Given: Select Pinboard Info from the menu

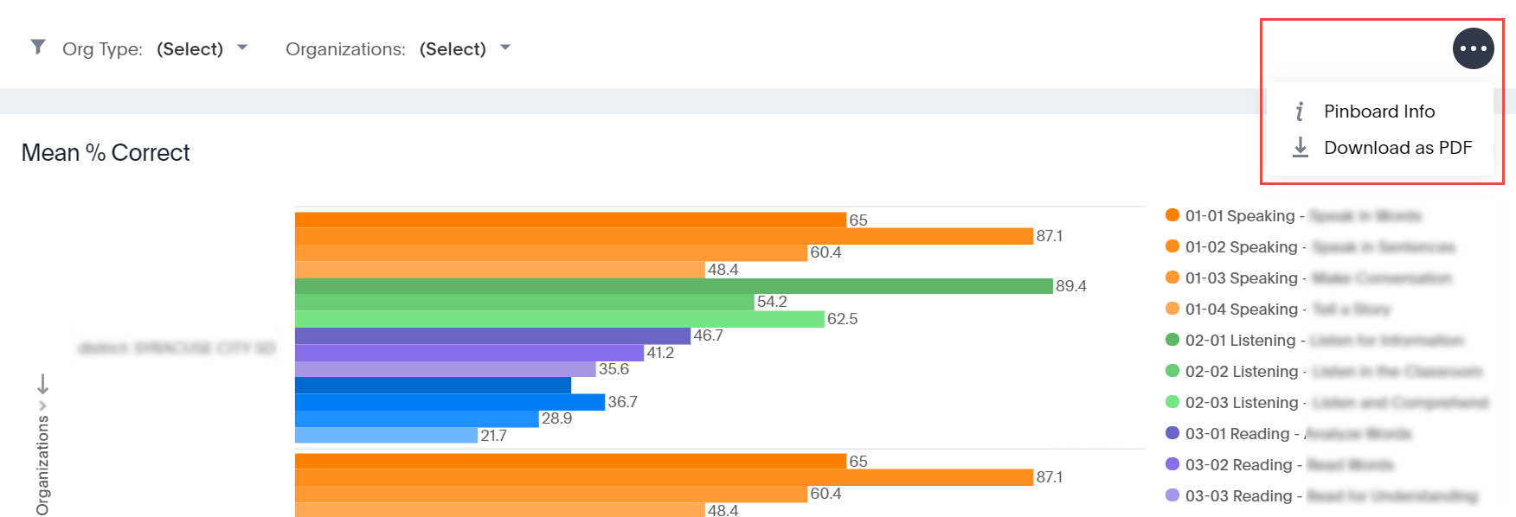Looking at the screenshot, I should 1379,112.
